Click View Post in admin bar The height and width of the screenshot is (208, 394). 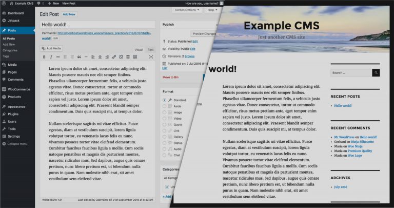coord(69,3)
